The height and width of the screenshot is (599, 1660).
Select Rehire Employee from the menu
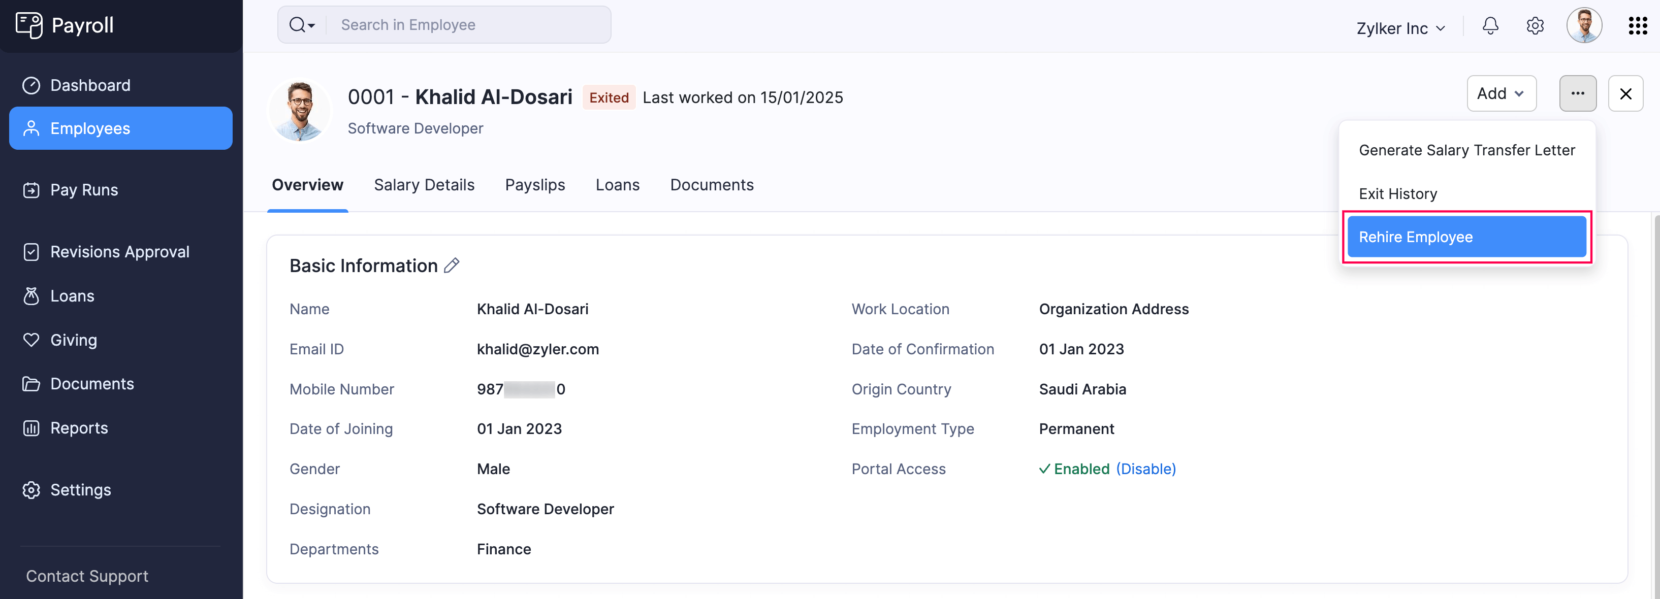(x=1415, y=237)
